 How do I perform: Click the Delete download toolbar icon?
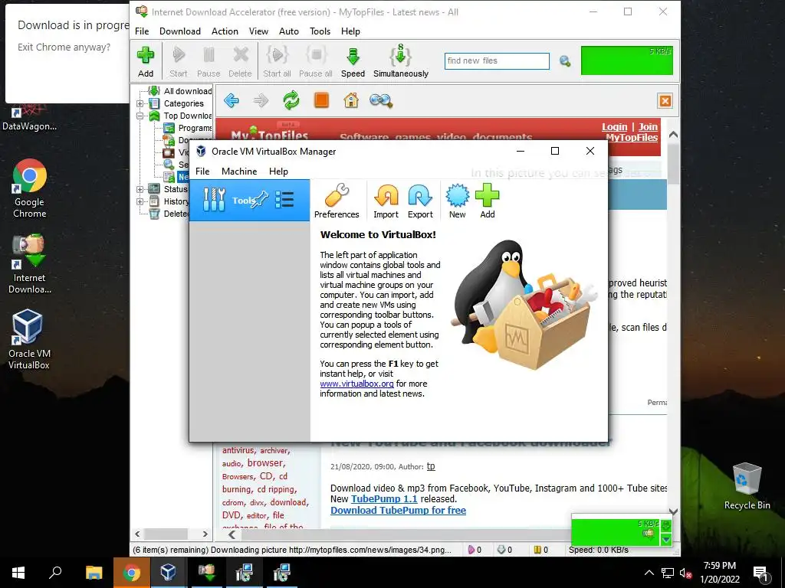click(x=240, y=61)
